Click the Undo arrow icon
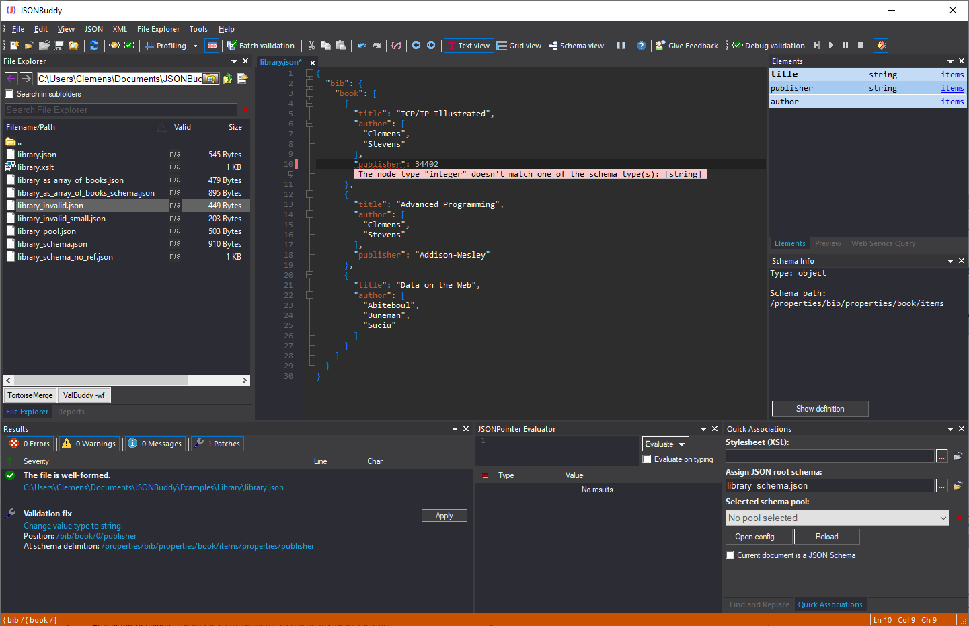The image size is (969, 626). pos(362,46)
